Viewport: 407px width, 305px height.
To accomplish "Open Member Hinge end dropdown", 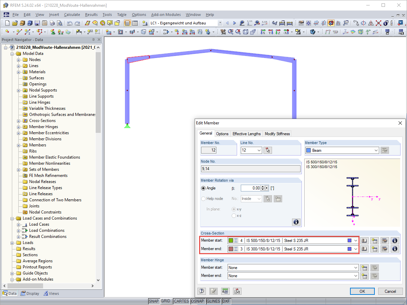I will coord(355,276).
